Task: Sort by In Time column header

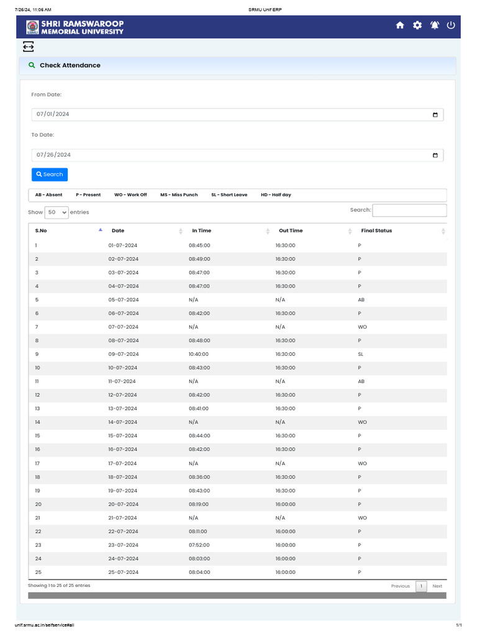Action: tap(201, 230)
